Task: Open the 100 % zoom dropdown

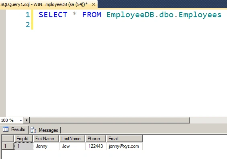Action: coord(21,120)
